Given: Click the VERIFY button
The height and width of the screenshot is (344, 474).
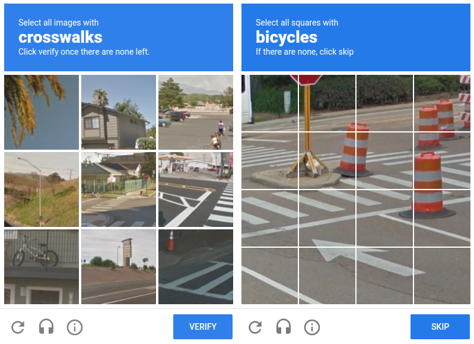Looking at the screenshot, I should [203, 327].
